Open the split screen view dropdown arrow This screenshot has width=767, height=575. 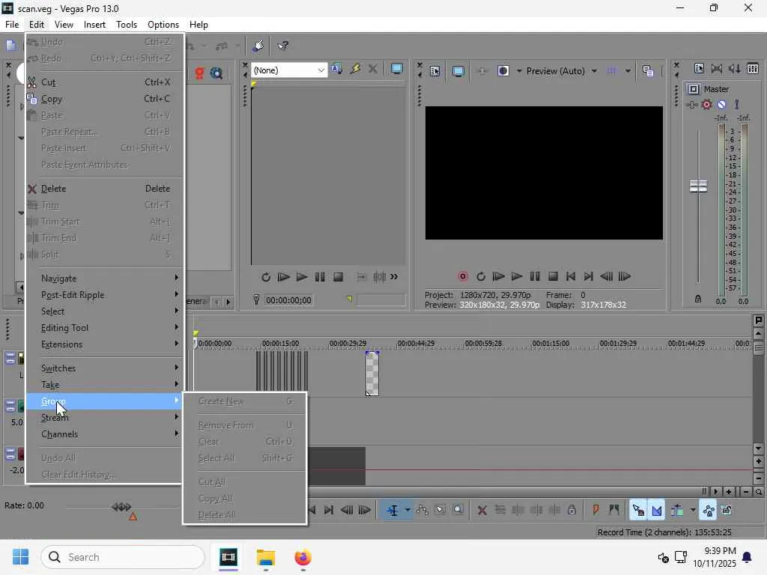[x=519, y=71]
